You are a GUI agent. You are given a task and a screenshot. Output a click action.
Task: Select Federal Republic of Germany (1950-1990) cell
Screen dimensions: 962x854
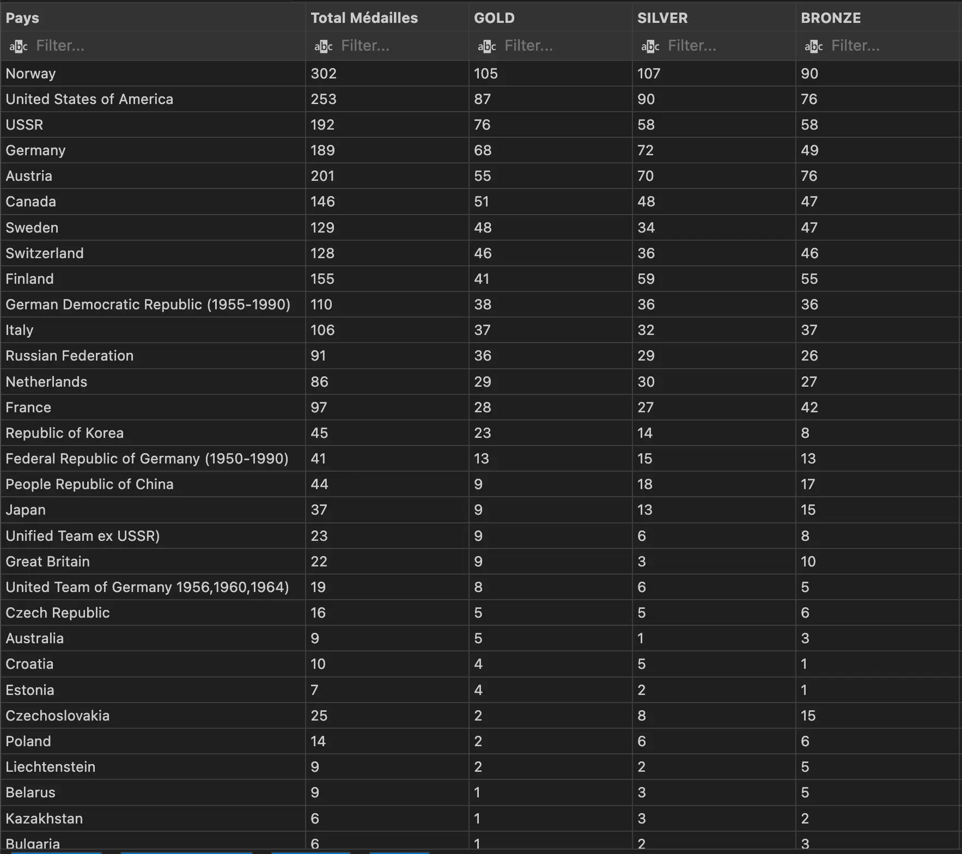[x=153, y=459]
